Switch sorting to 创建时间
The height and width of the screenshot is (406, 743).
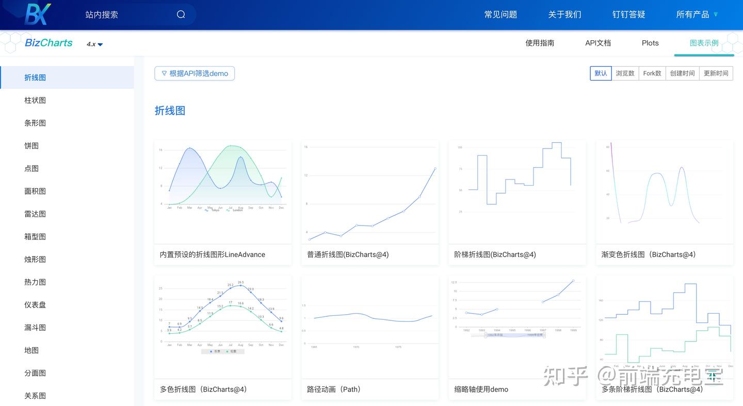[682, 73]
